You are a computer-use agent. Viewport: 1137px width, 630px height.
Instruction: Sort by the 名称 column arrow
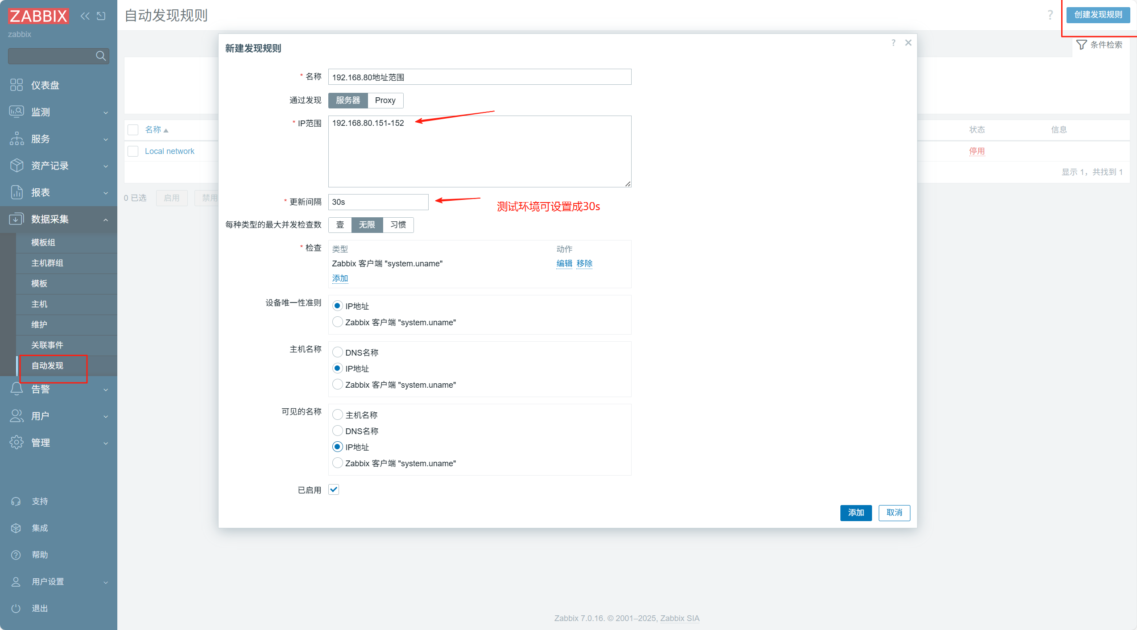166,130
